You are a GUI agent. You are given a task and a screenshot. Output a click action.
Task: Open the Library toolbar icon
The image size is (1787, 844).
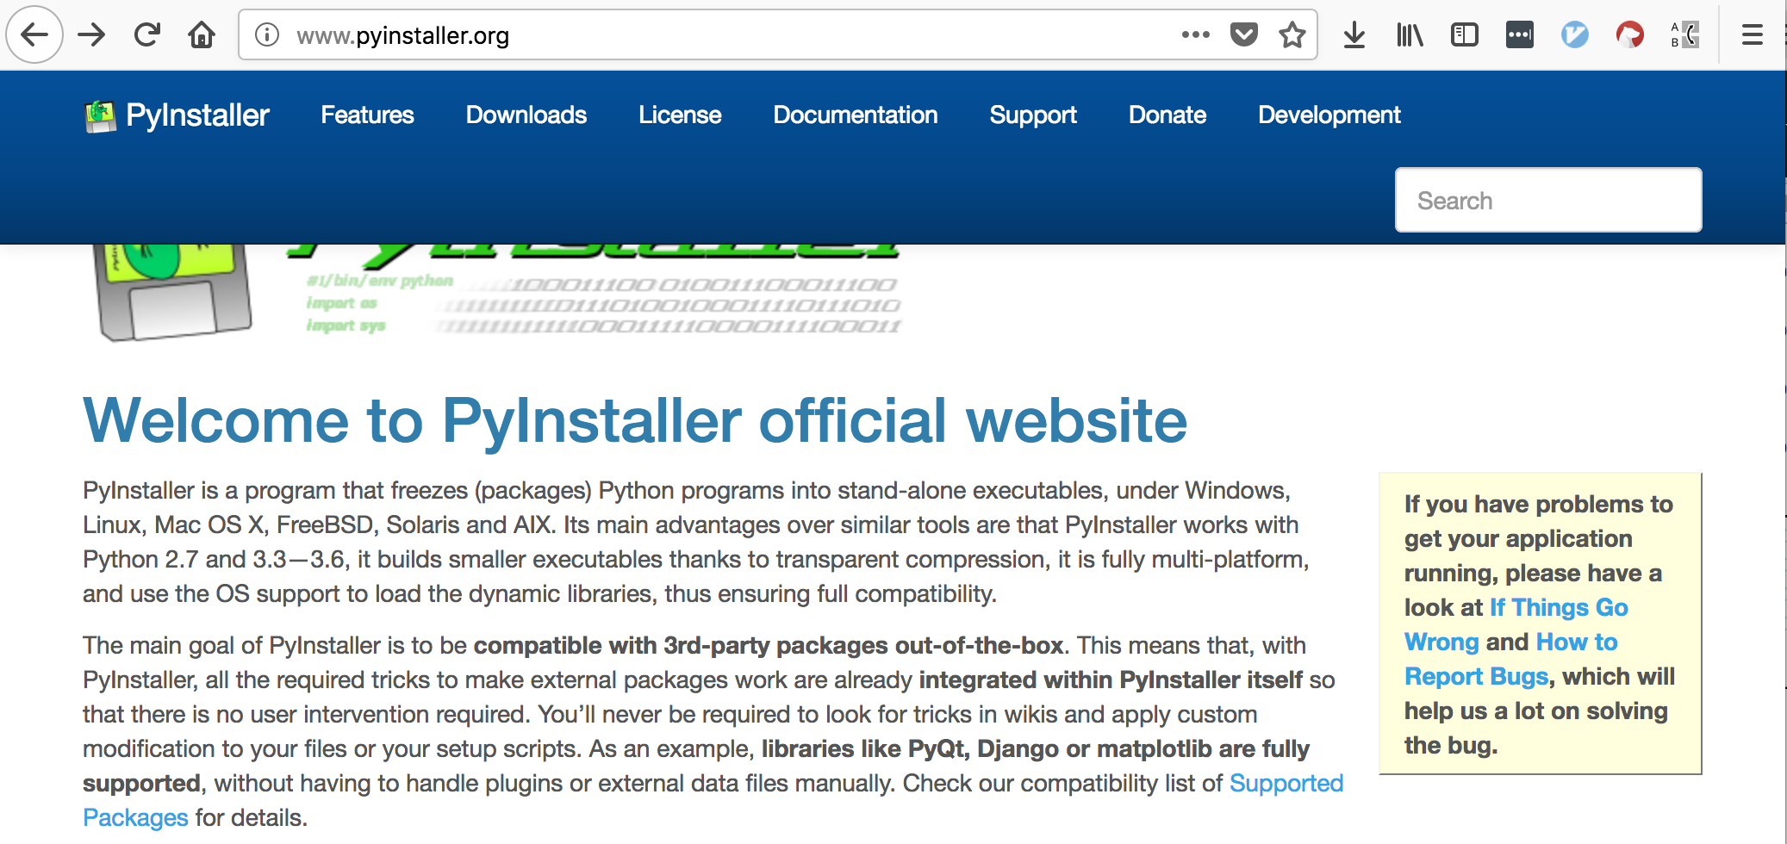1410,34
